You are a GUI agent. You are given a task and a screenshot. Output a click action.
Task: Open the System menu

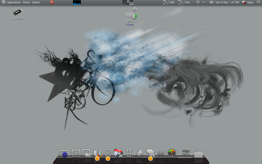pos(36,2)
